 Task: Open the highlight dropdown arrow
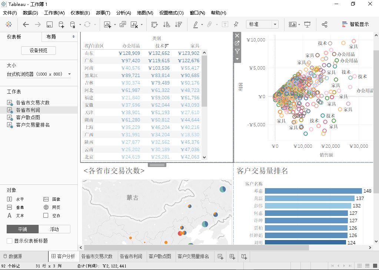202,24
